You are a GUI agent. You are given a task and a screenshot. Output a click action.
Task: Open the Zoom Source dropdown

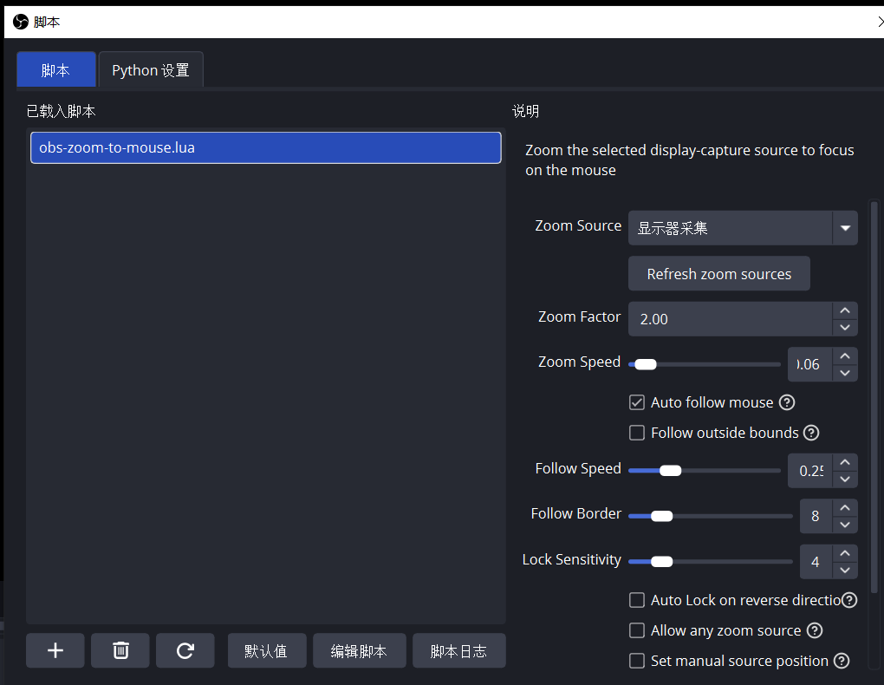pyautogui.click(x=844, y=229)
